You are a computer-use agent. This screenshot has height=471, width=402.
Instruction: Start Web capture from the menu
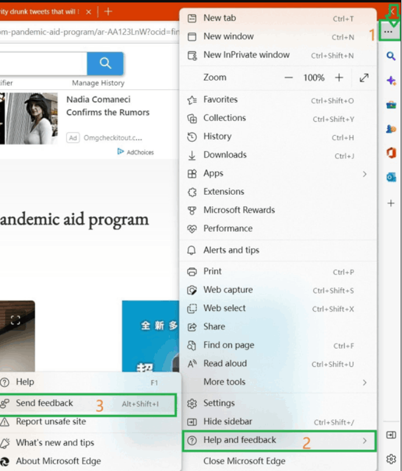(x=278, y=290)
